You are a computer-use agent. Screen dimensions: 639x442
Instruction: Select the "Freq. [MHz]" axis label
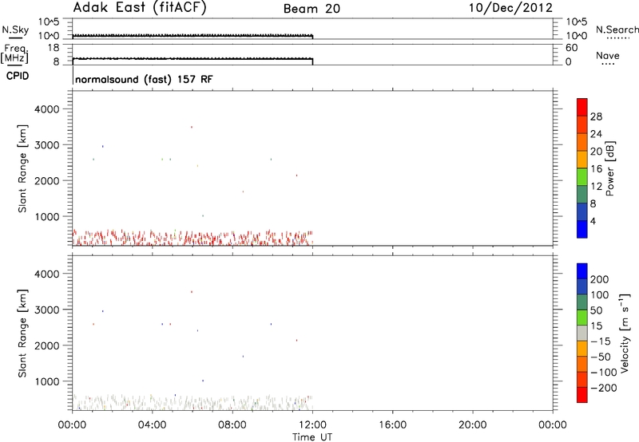pyautogui.click(x=14, y=53)
